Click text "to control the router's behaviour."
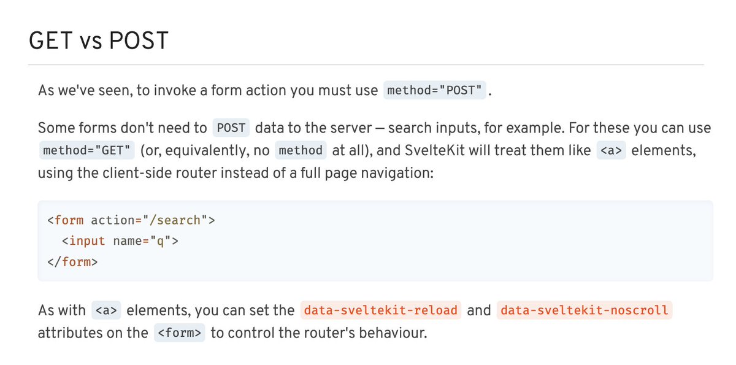Image resolution: width=736 pixels, height=365 pixels. click(318, 334)
